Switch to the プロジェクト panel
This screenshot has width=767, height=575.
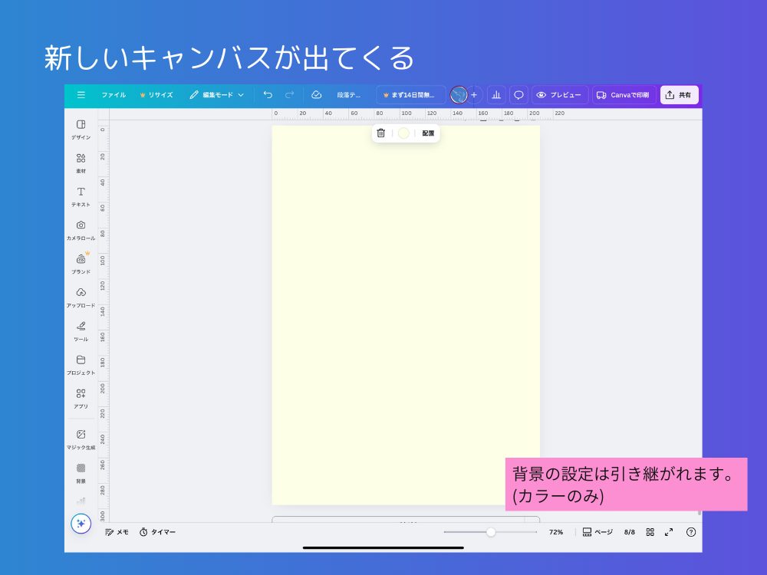click(81, 363)
